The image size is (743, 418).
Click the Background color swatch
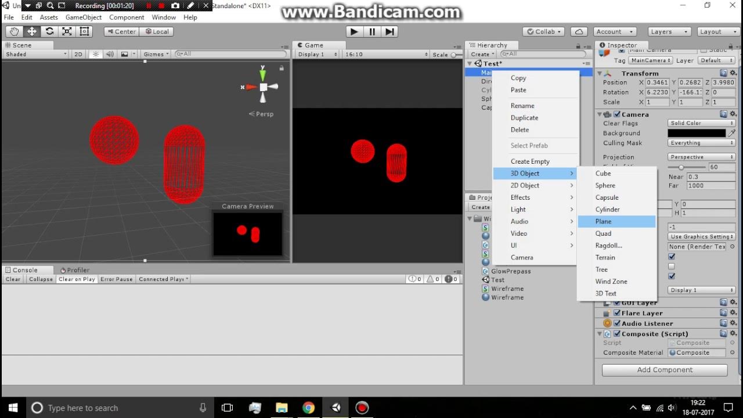[x=697, y=133]
